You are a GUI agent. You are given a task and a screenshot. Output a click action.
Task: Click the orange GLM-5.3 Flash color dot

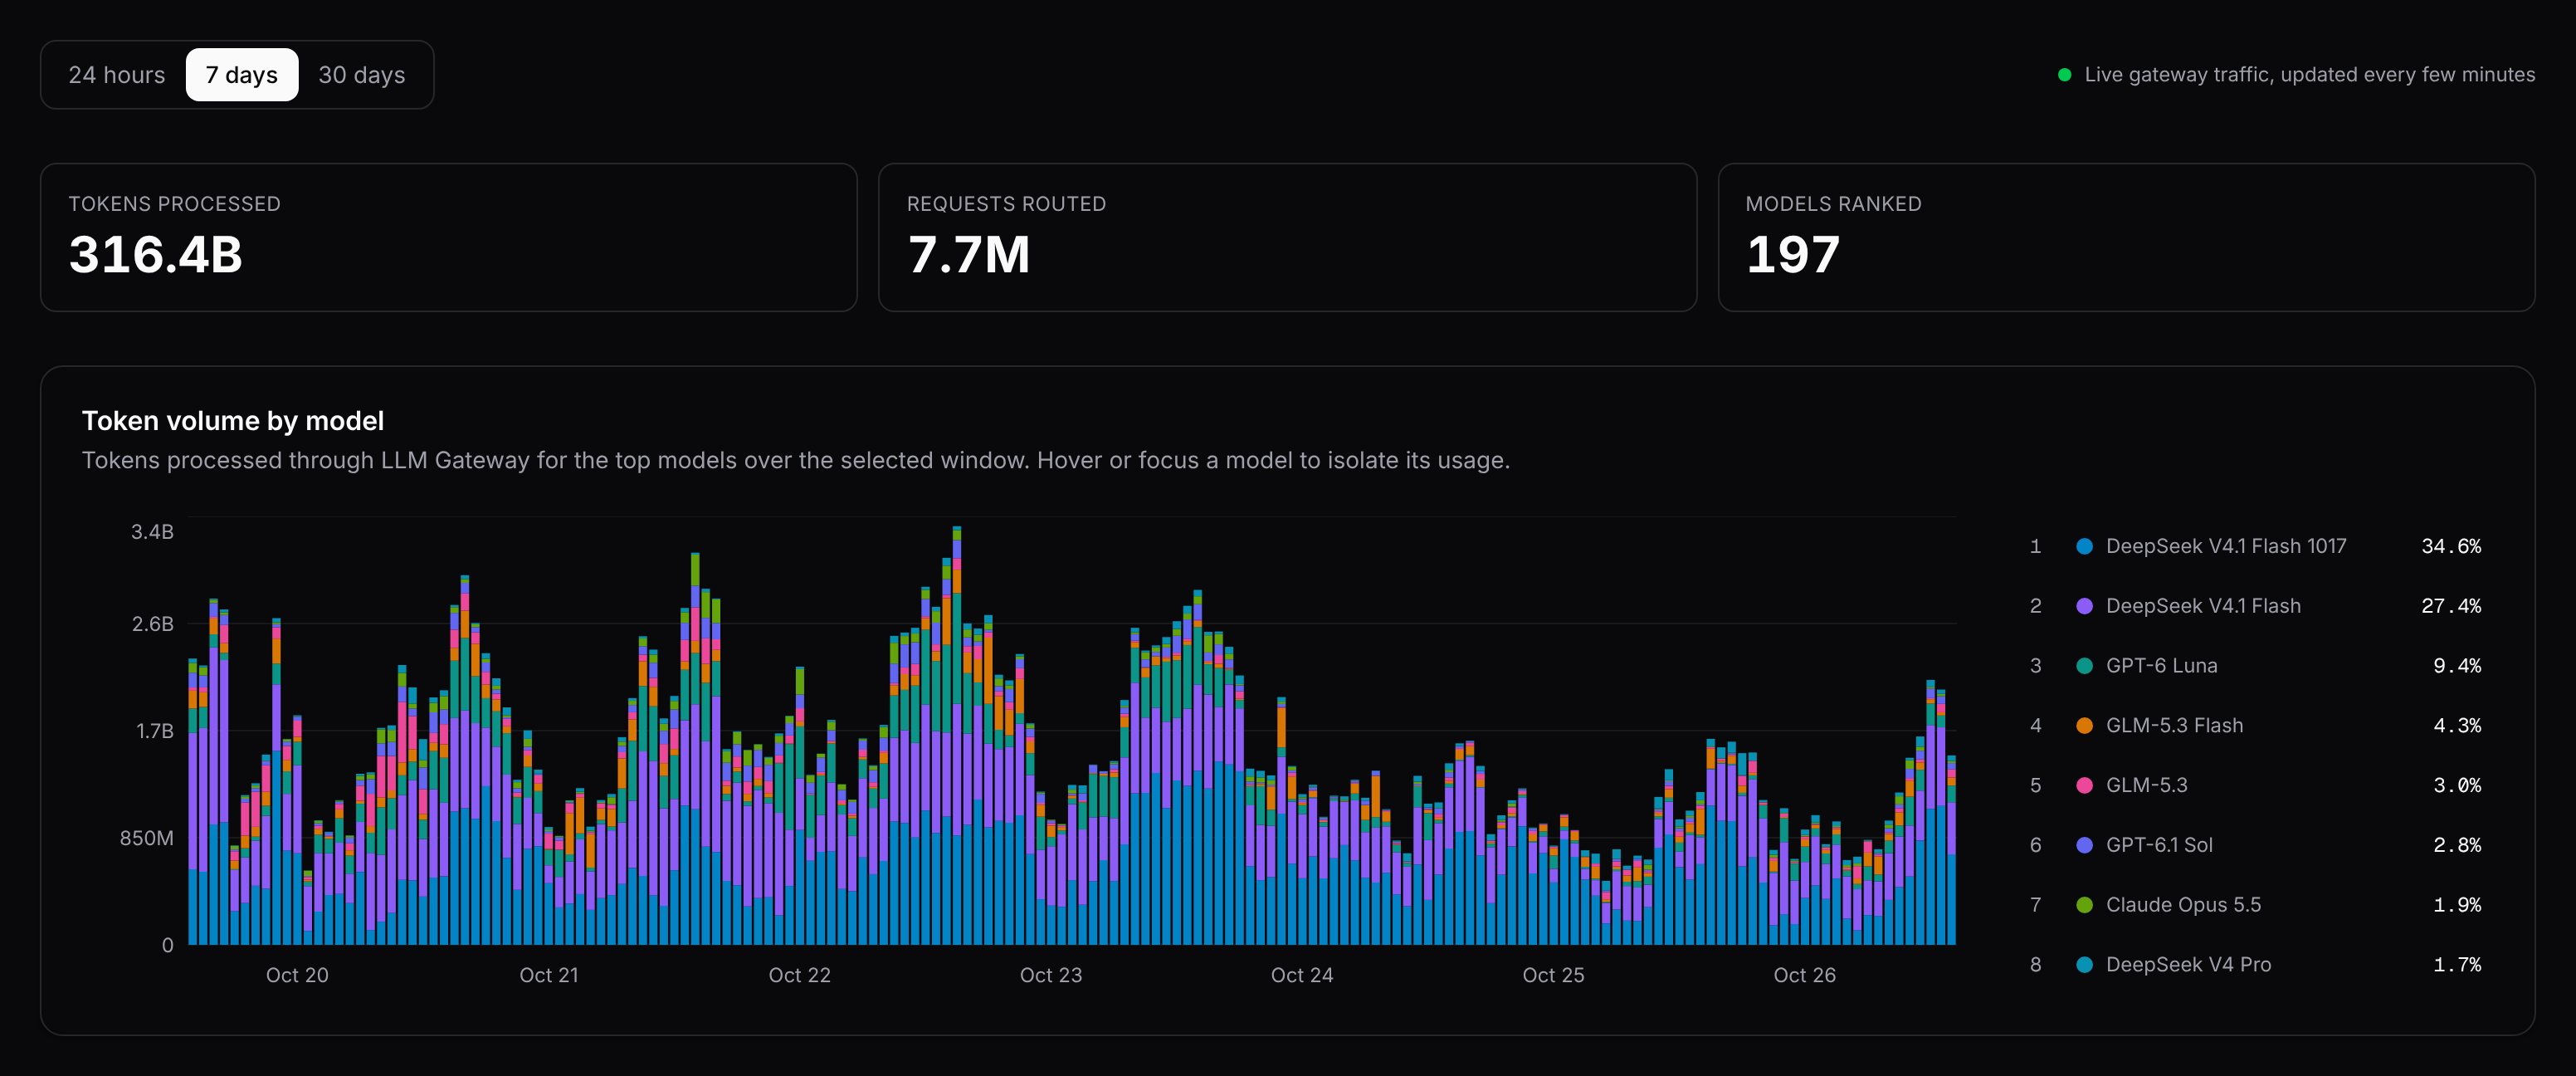2084,726
